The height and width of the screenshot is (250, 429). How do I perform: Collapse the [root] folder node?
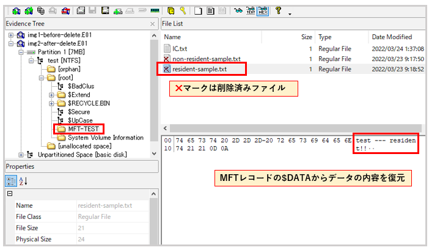42,78
